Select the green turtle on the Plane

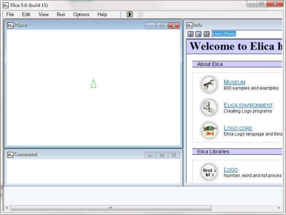(93, 84)
